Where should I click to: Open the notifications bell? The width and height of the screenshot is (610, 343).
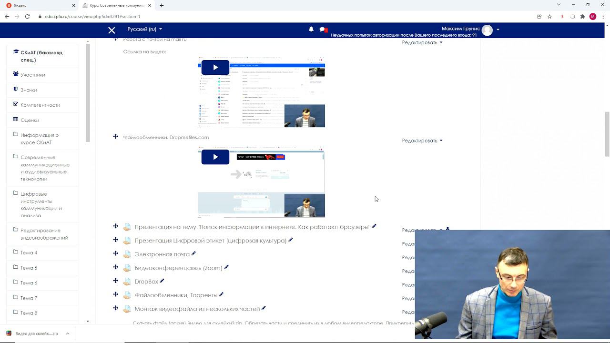point(311,29)
